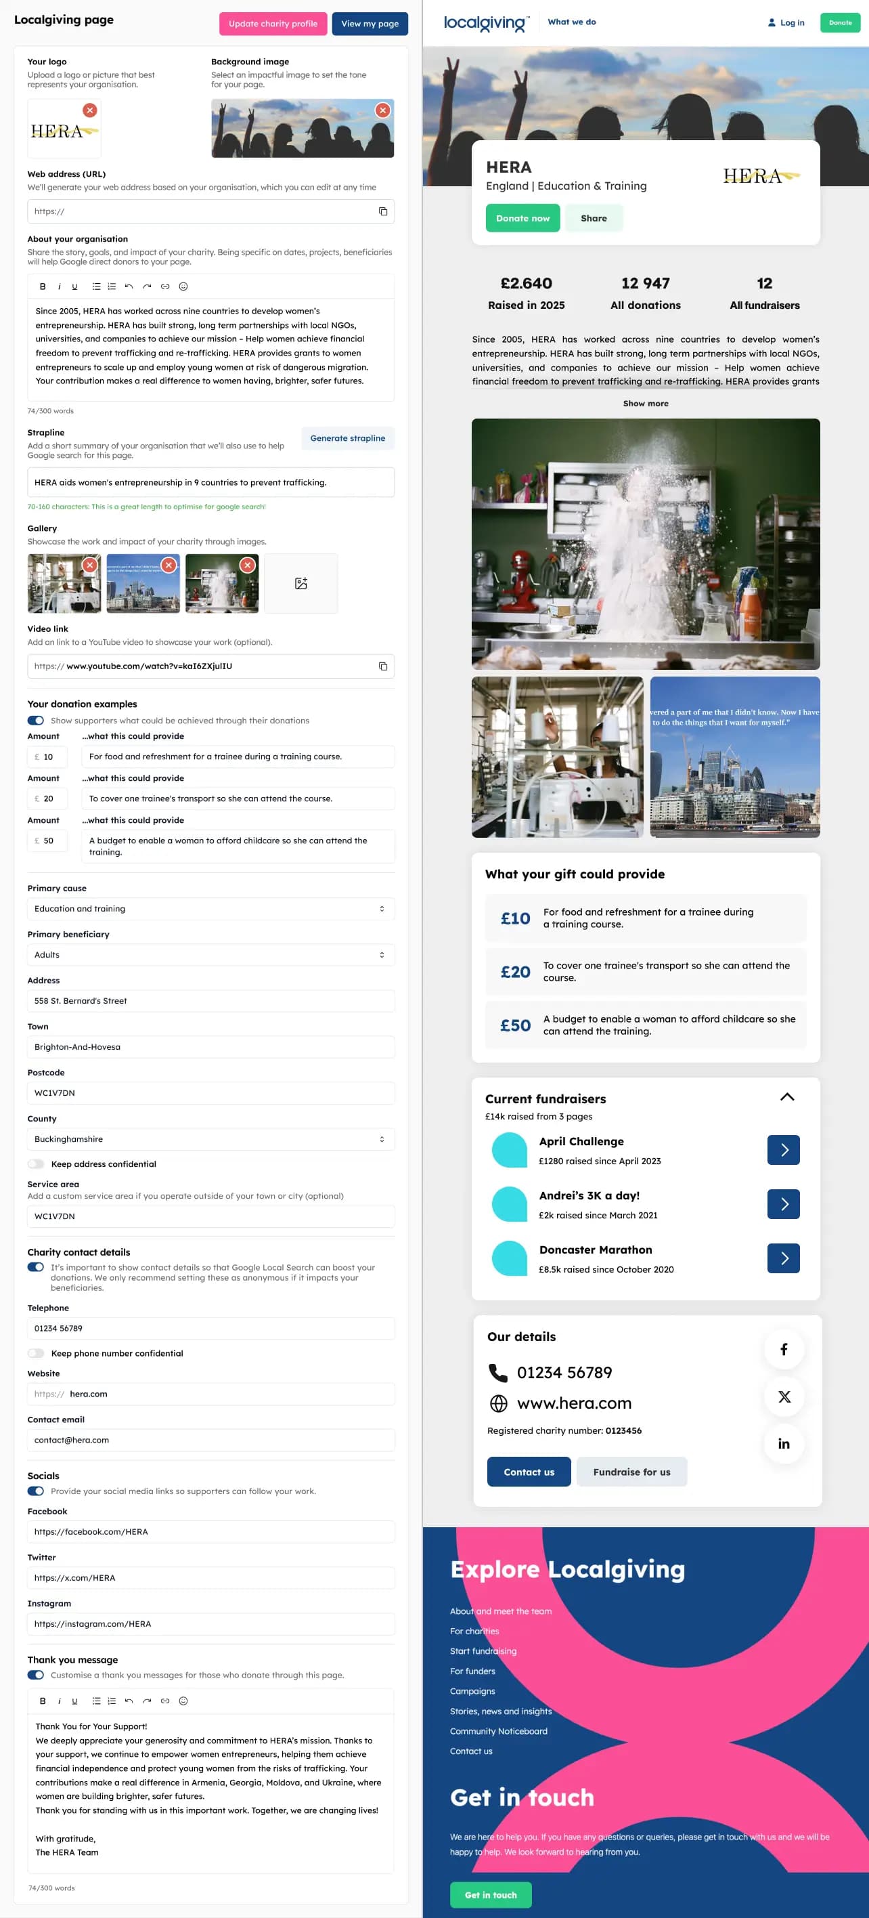Copy the web address URL
This screenshot has width=869, height=1918.
point(382,211)
